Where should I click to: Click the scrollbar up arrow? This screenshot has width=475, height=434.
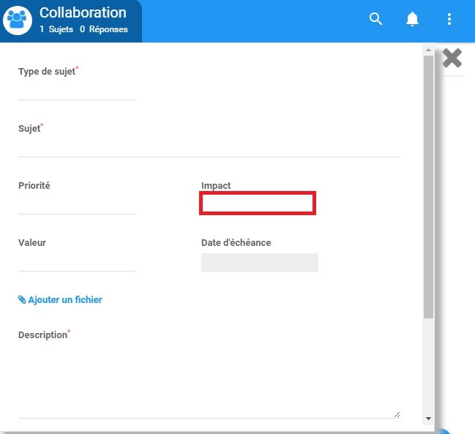428,50
